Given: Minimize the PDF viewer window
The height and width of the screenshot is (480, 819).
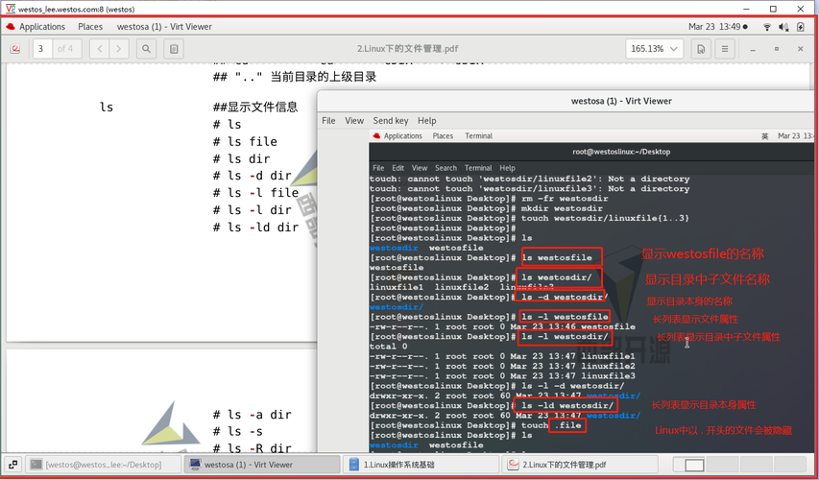Looking at the screenshot, I should tap(753, 49).
